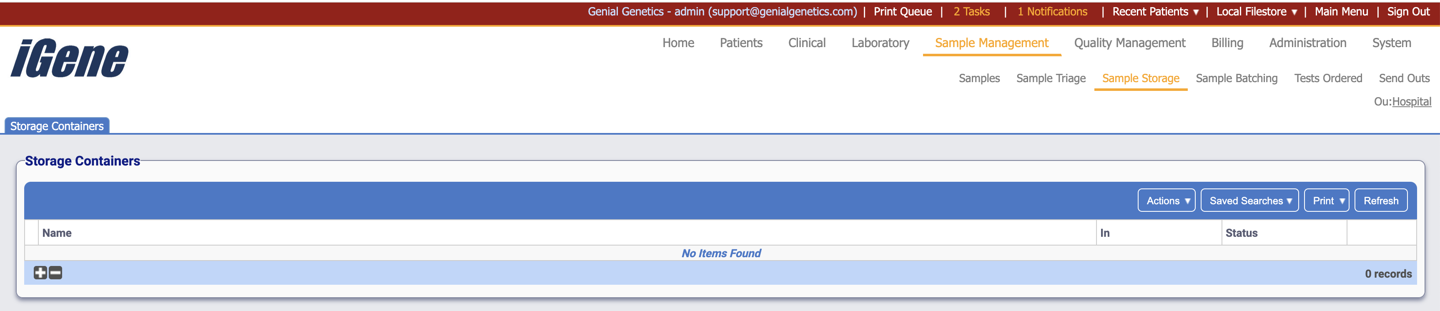This screenshot has height=311, width=1440.
Task: Open the Print dropdown on the toolbar
Action: [1326, 200]
